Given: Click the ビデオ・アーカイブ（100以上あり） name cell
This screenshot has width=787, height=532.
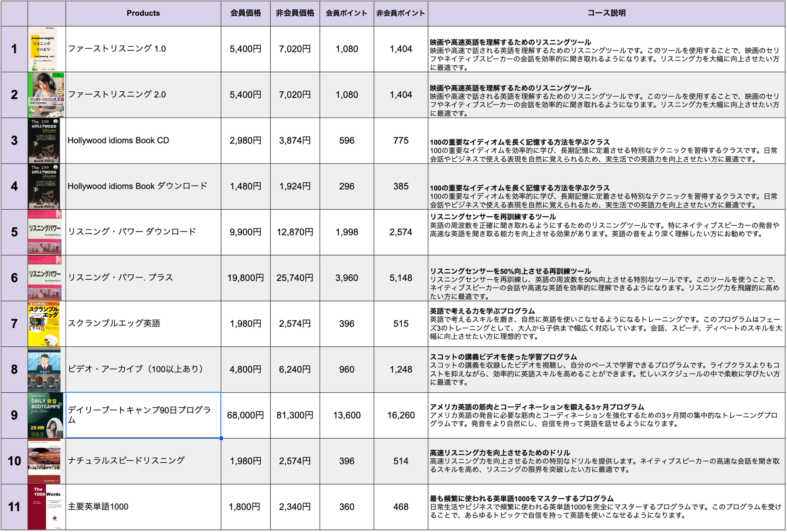Looking at the screenshot, I should [x=143, y=370].
